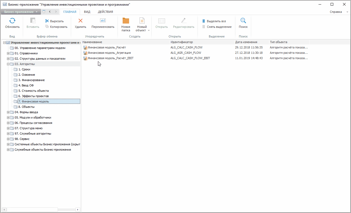
Task: Sort by the Идентификатор column header
Action: [x=202, y=42]
